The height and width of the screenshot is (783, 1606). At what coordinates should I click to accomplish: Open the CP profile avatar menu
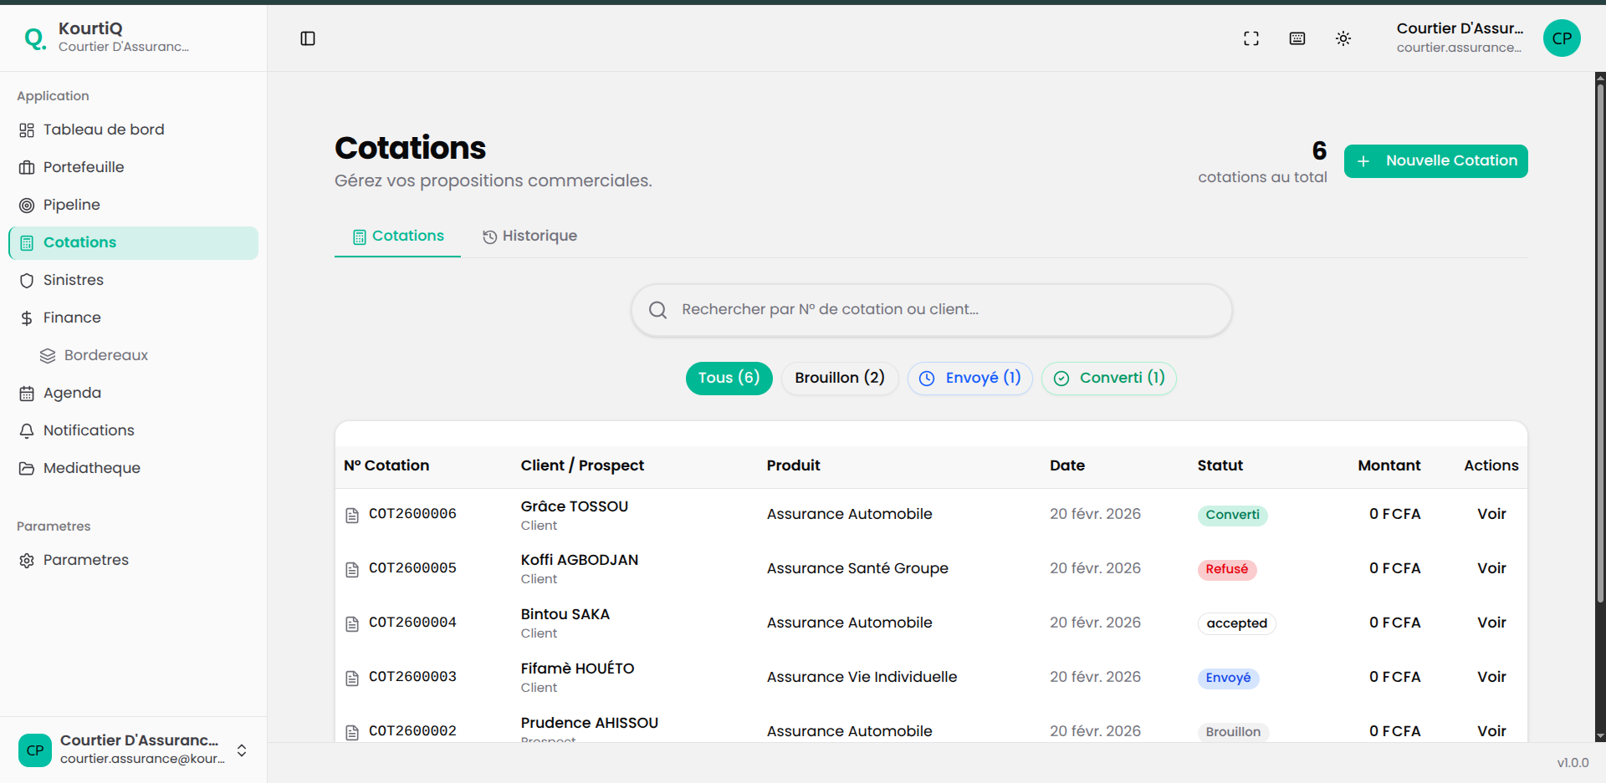click(x=1562, y=38)
